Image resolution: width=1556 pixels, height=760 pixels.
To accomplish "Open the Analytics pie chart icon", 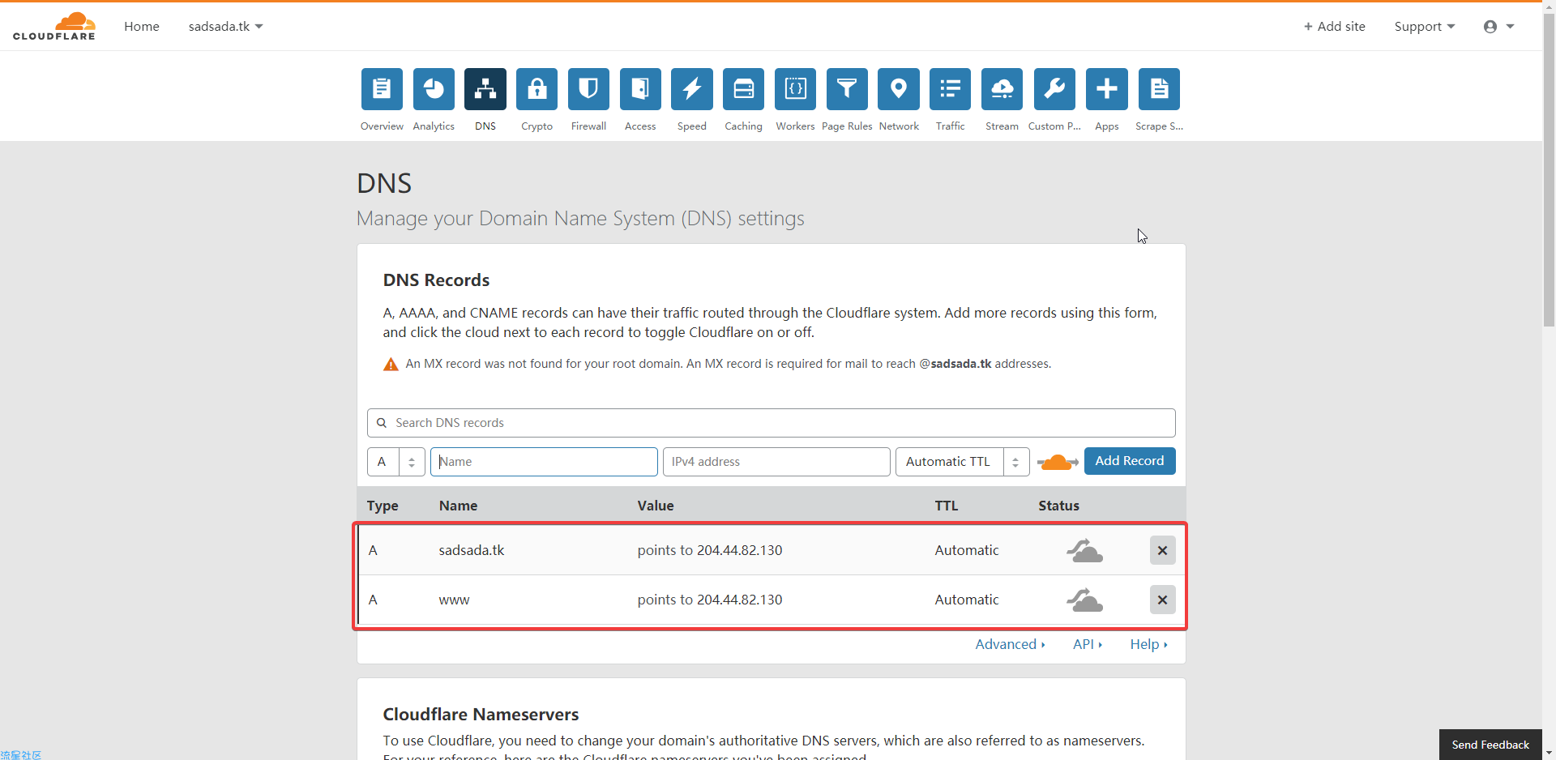I will click(x=434, y=89).
